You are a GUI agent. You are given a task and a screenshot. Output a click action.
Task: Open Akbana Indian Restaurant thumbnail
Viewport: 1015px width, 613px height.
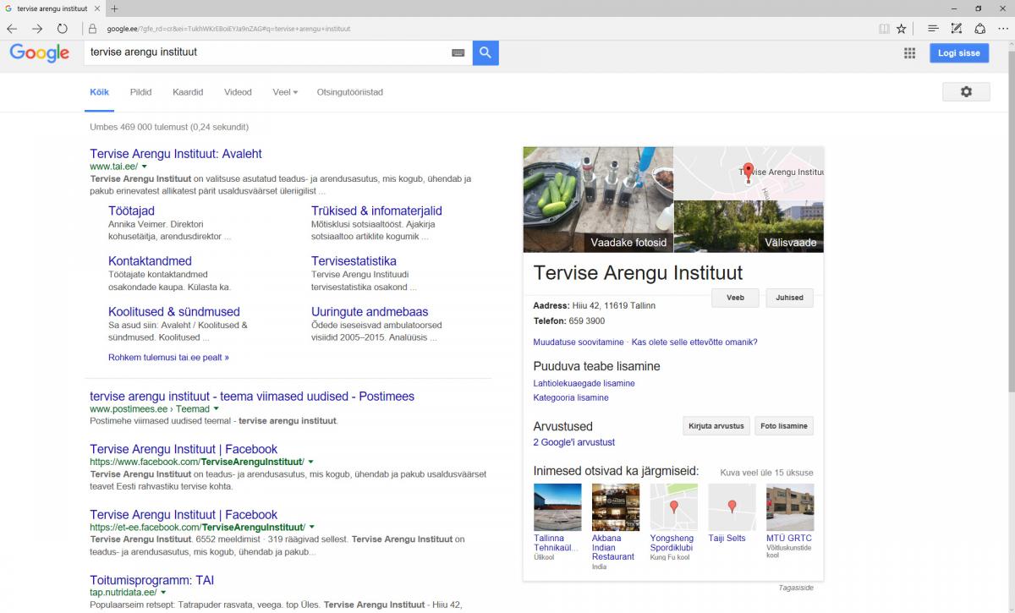click(616, 506)
